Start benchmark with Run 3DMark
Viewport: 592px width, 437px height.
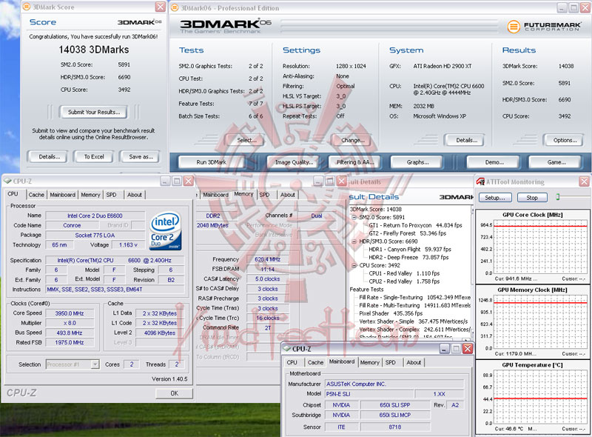click(x=212, y=162)
